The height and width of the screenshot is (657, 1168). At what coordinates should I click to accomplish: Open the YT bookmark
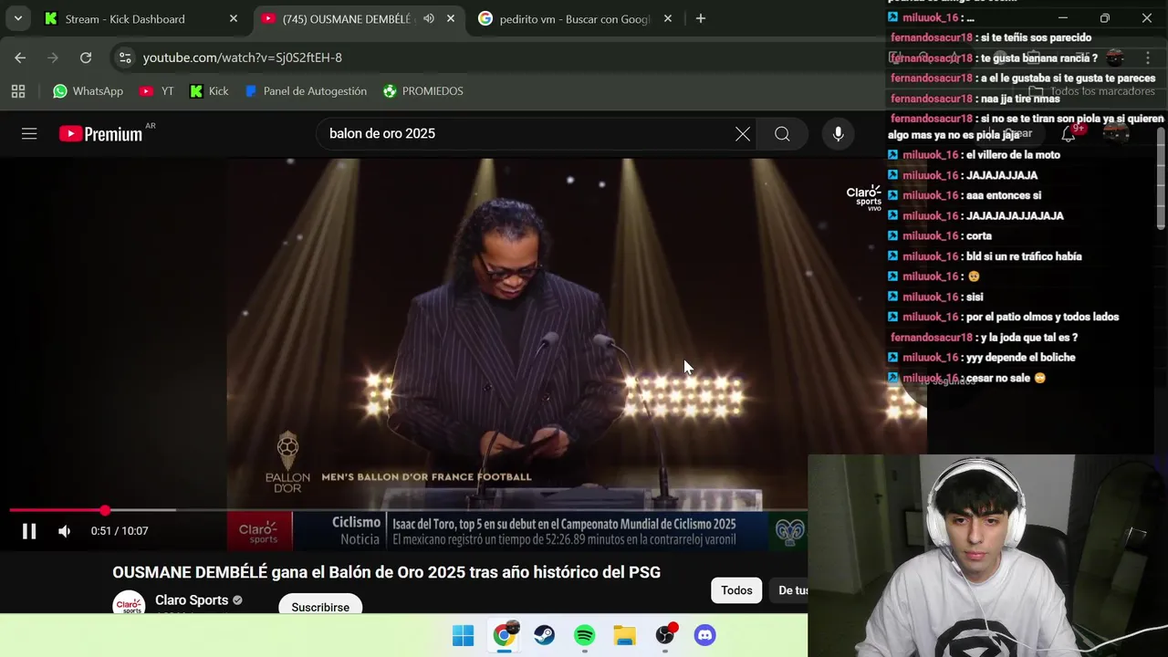[156, 91]
